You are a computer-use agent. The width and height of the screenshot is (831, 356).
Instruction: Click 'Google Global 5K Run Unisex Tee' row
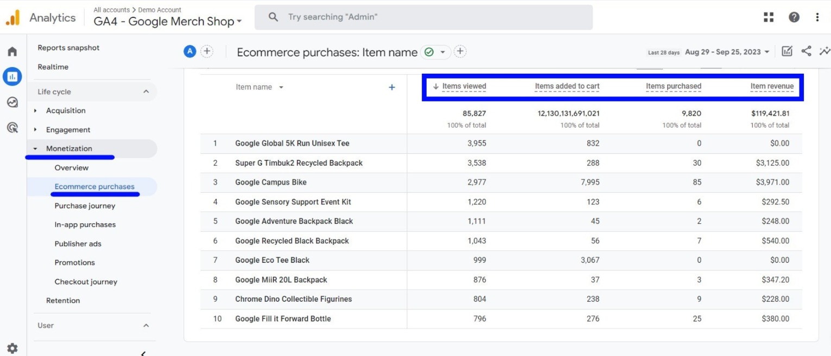(x=501, y=144)
